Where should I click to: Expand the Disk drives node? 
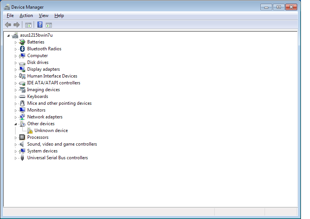16,63
